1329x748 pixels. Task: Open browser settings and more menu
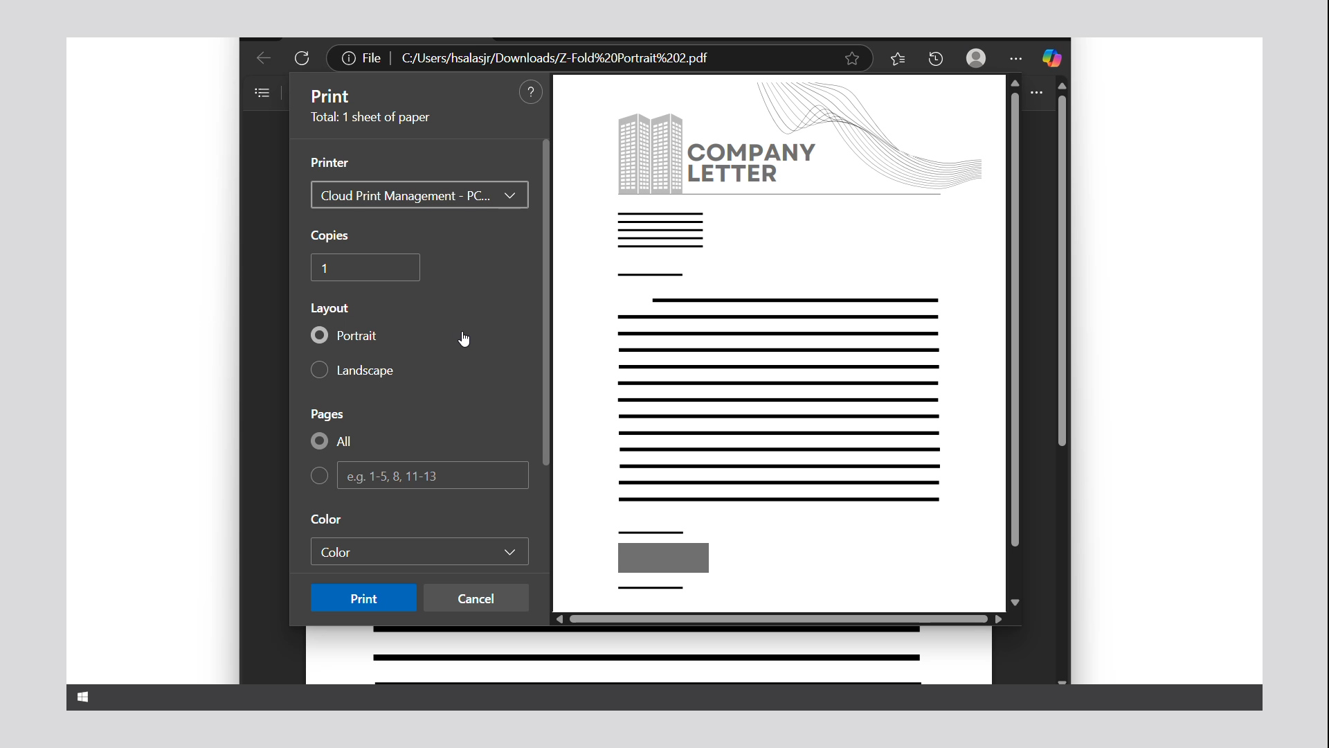[x=1015, y=58]
